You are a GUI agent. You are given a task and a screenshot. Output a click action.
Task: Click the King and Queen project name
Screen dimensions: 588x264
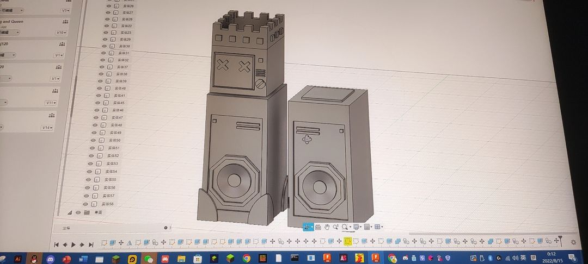pos(11,22)
